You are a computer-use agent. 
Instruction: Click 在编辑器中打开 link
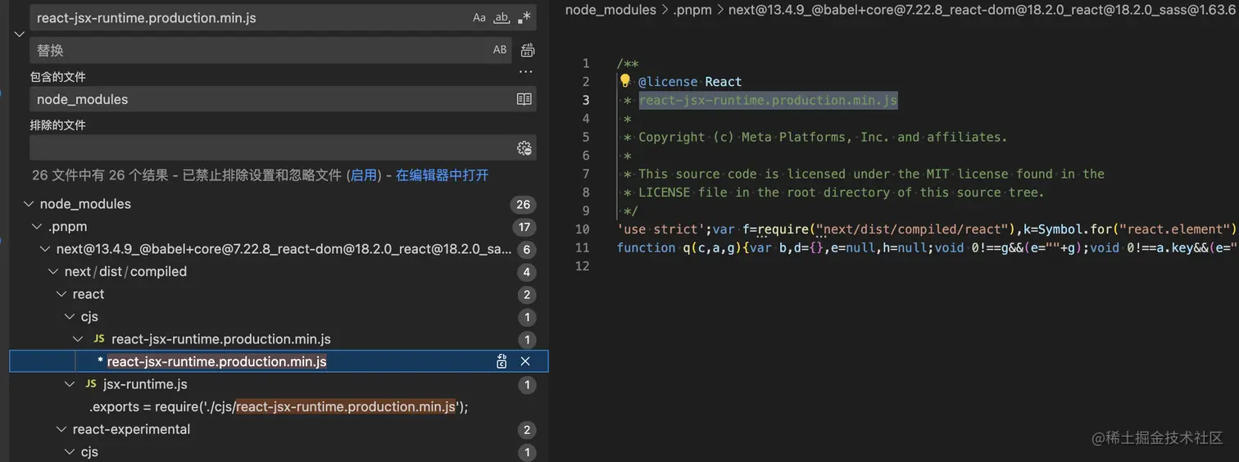(442, 175)
